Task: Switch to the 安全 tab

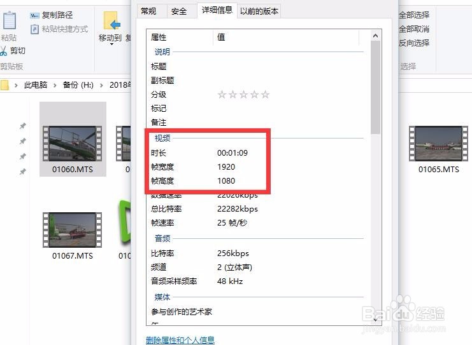Action: pos(179,11)
